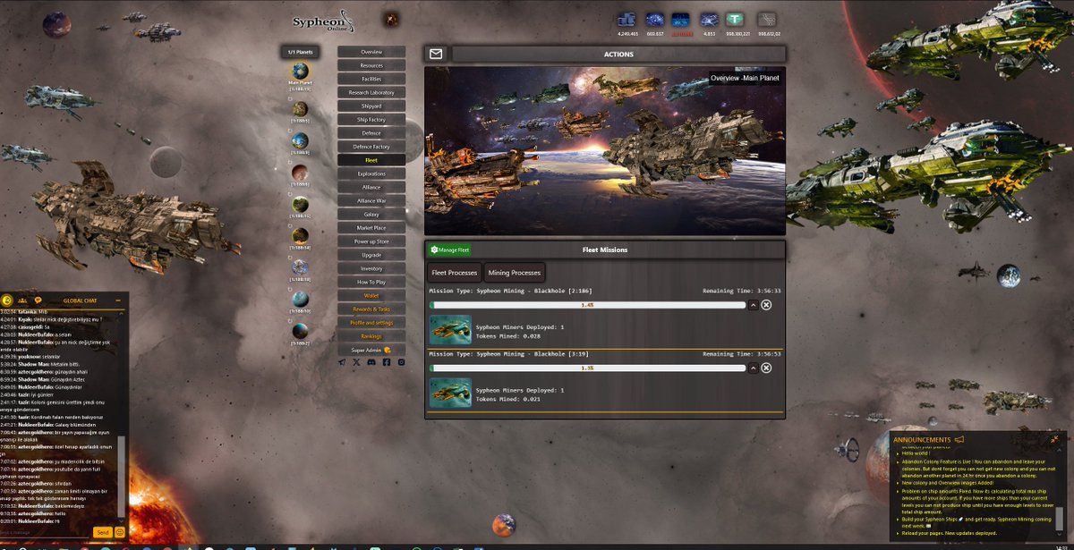The height and width of the screenshot is (550, 1074).
Task: Click the Facebook icon in the social links row
Action: [387, 362]
